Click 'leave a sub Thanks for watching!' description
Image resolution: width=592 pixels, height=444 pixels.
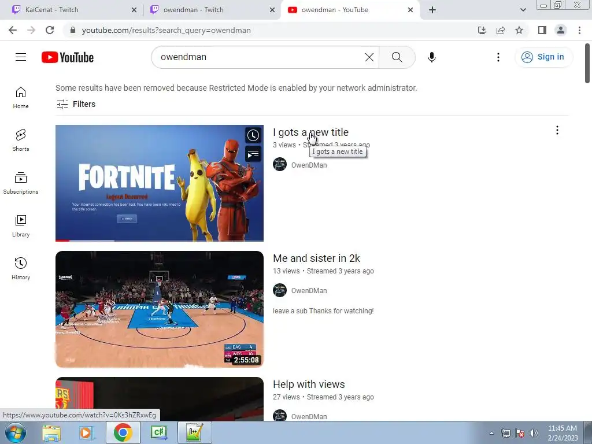click(x=323, y=311)
